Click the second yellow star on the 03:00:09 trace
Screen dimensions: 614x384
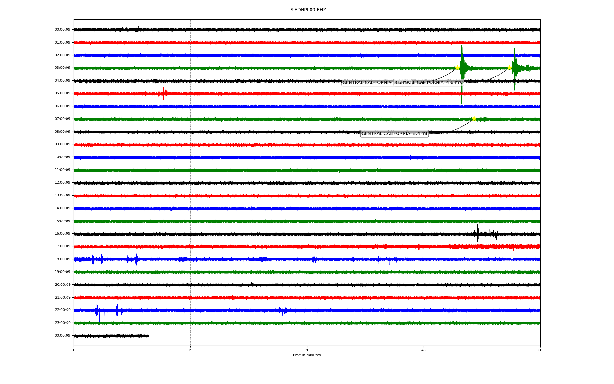pos(509,68)
